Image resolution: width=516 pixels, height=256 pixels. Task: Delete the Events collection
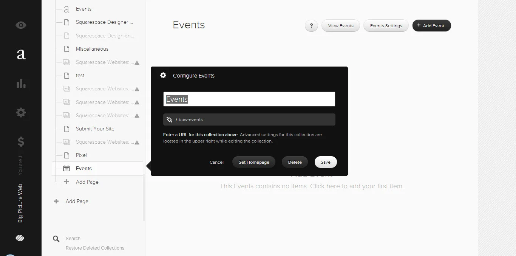click(295, 162)
